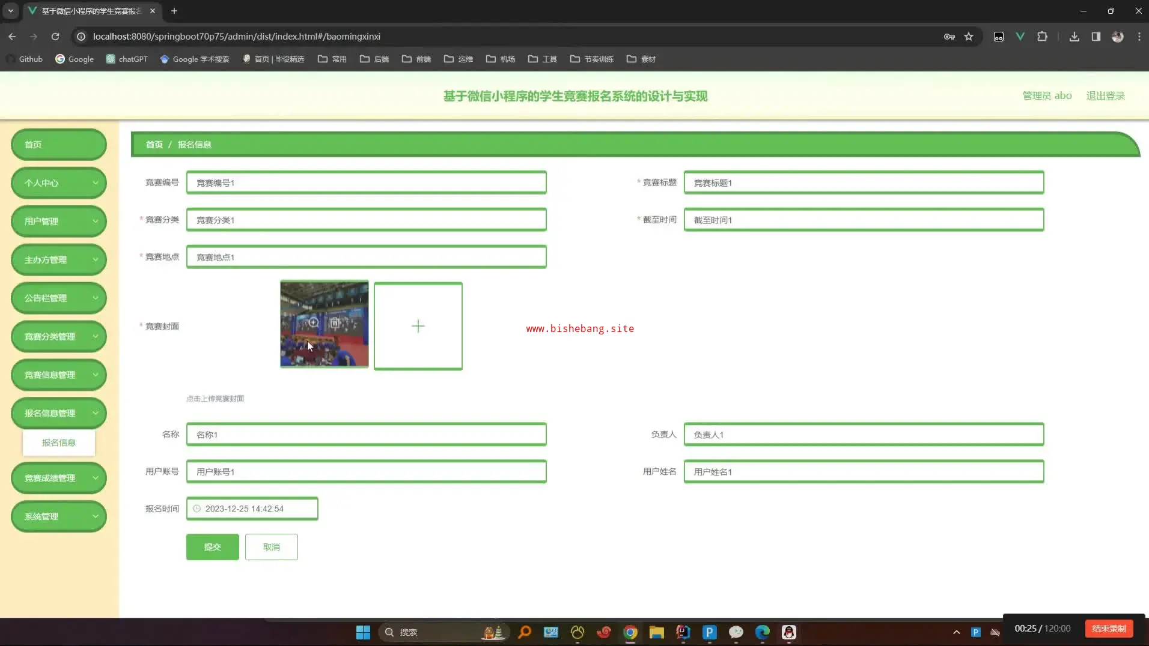Focus the 用户姓名 input field

pos(864,472)
